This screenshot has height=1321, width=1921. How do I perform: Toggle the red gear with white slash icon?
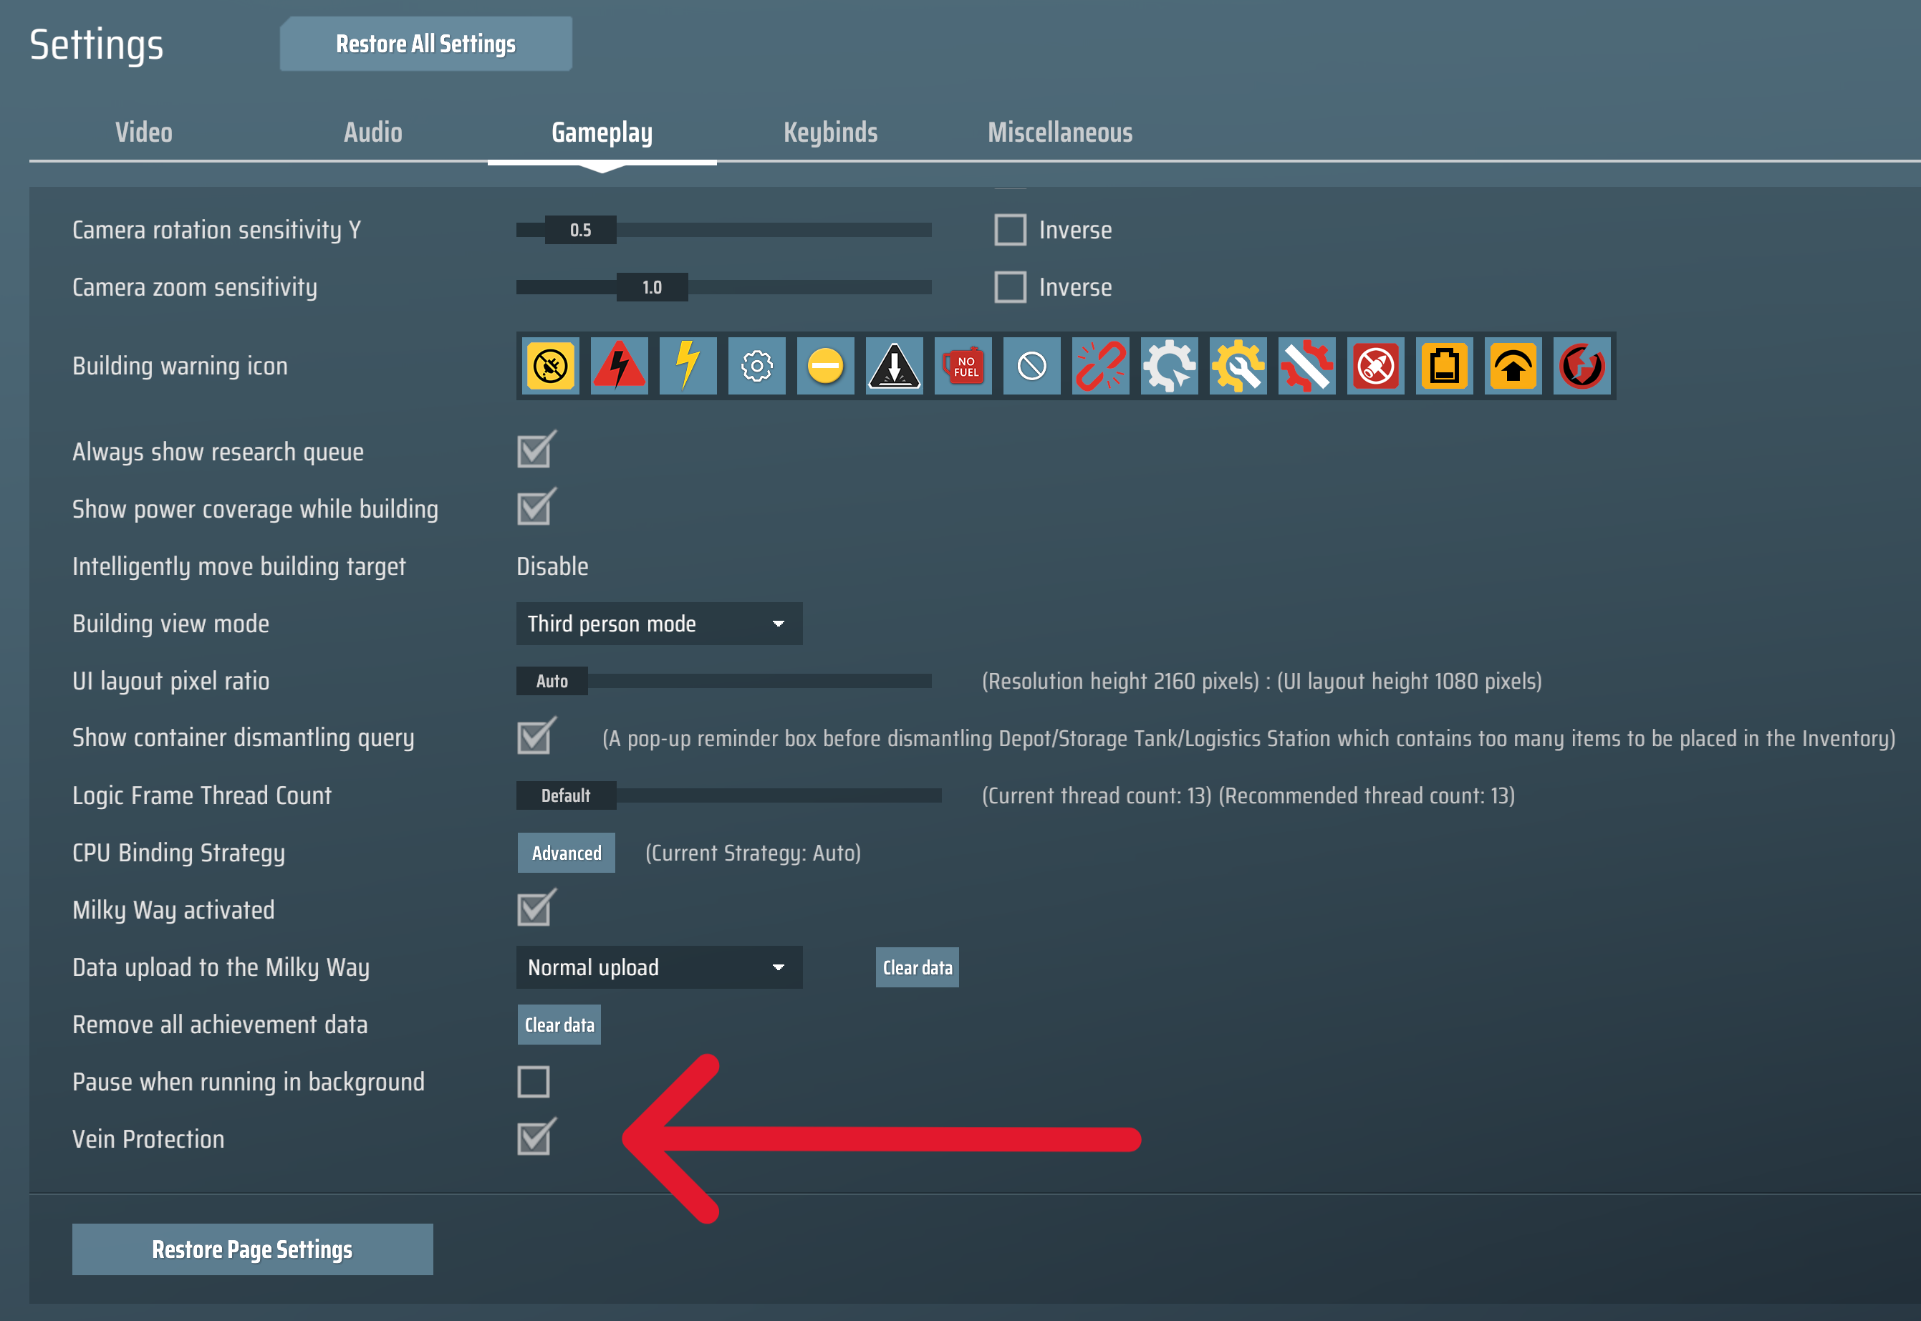(x=1306, y=366)
